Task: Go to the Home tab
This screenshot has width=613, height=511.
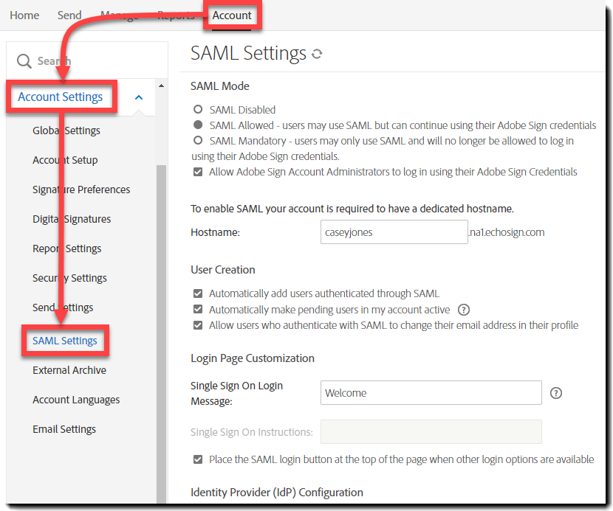Action: pos(24,15)
